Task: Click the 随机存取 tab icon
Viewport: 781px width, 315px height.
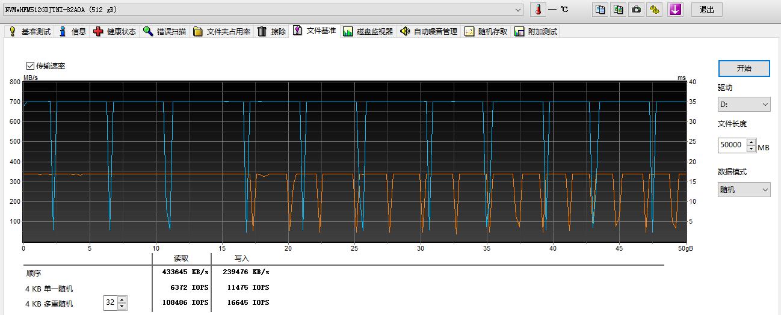Action: coord(469,31)
